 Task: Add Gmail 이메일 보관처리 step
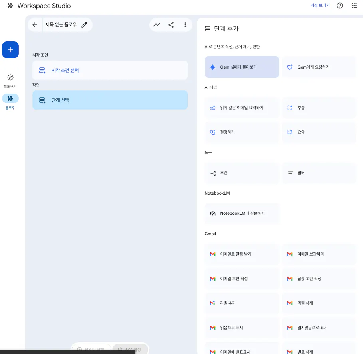click(319, 254)
